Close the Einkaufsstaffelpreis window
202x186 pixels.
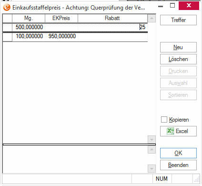coord(189,6)
